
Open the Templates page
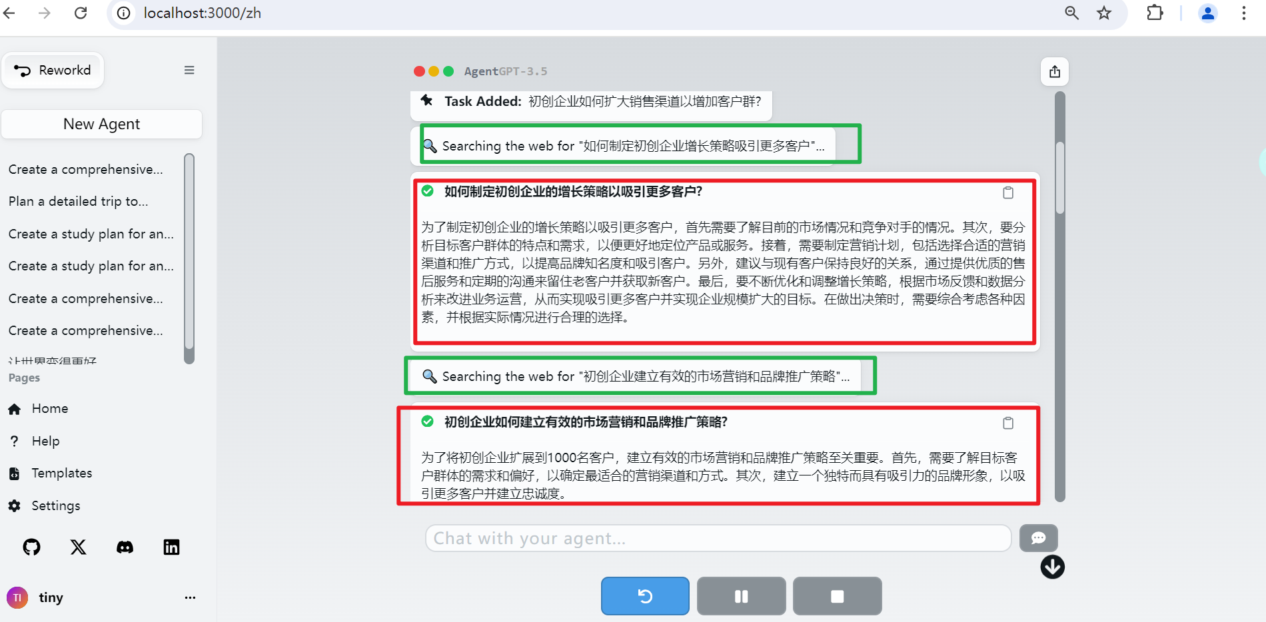click(x=61, y=473)
